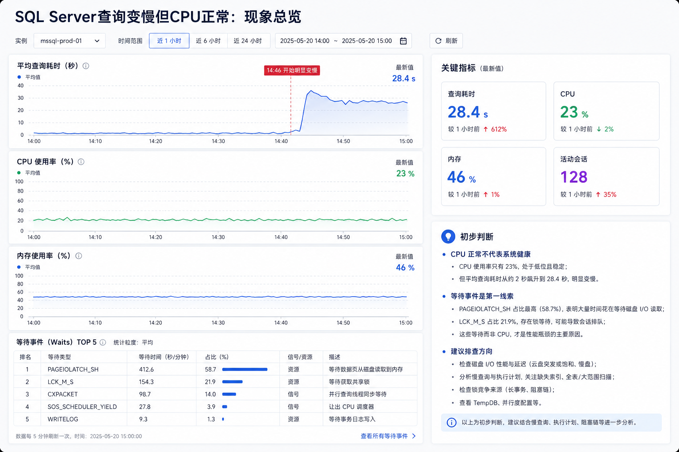Click the data refresh timestamp footer text

(79, 436)
